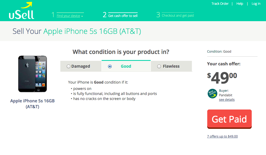Open the Find your device step link
Screen dimensions: 266x155
[68, 16]
